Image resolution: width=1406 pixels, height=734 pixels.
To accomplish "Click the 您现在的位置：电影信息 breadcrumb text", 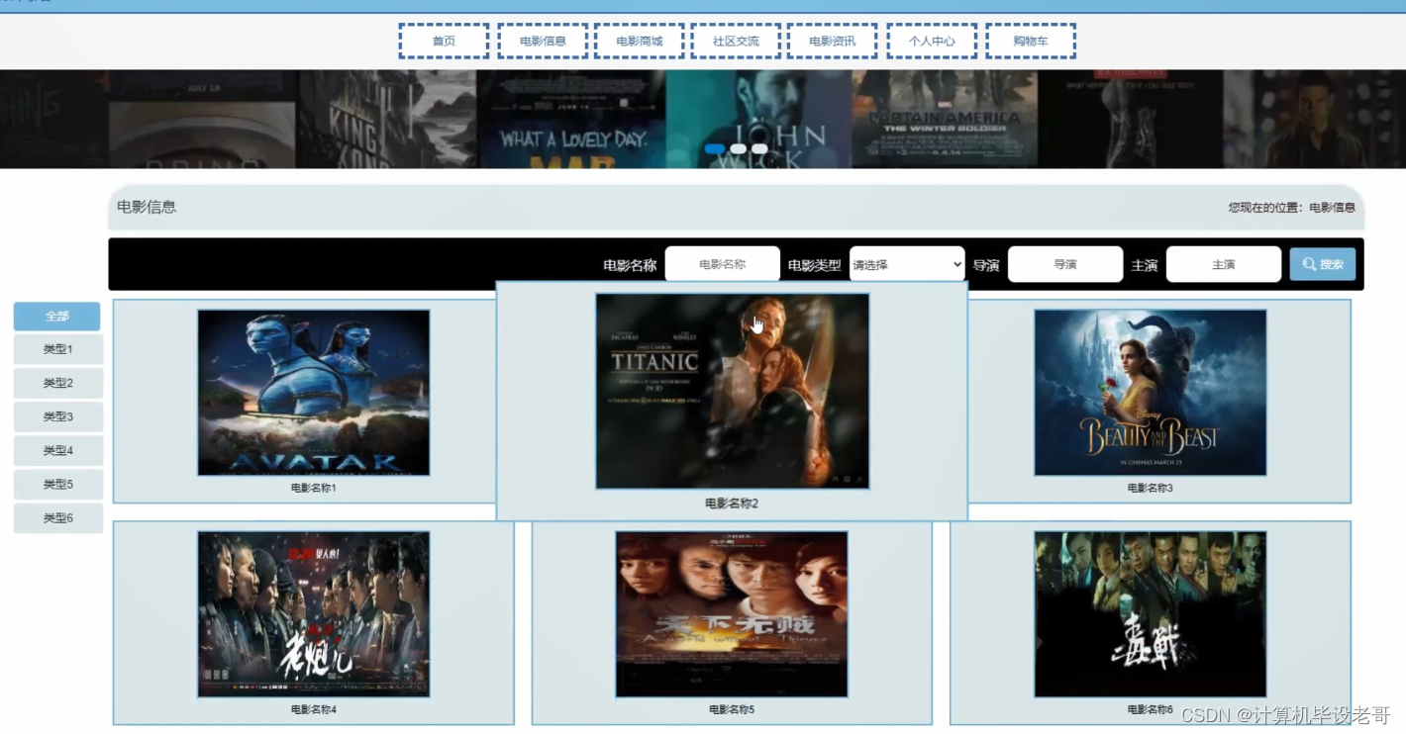I will [1292, 208].
